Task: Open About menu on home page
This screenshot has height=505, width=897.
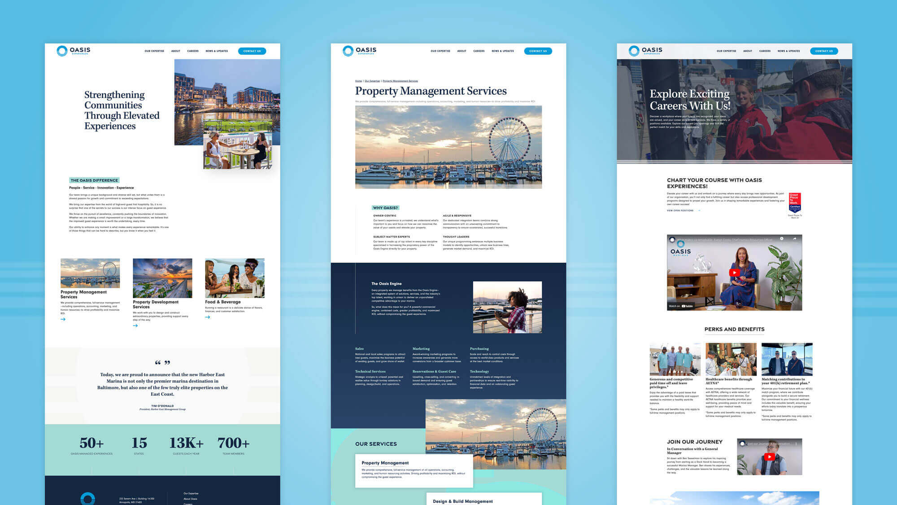Action: tap(176, 51)
